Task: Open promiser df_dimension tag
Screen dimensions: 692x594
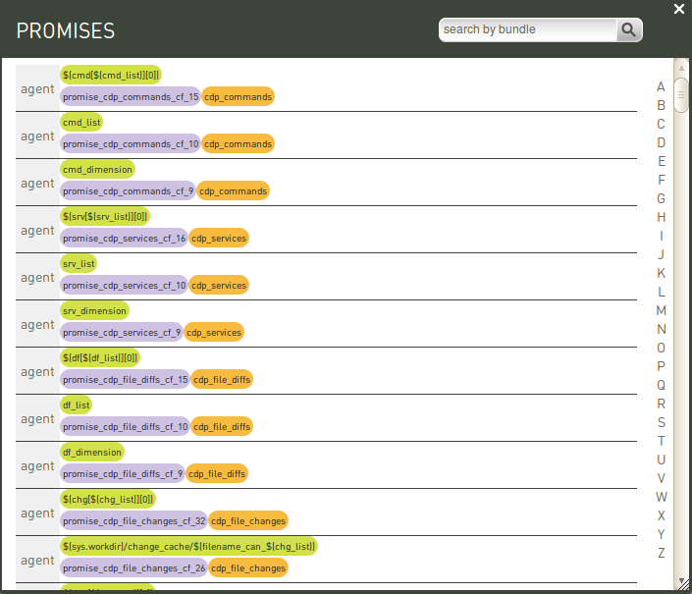Action: [92, 452]
